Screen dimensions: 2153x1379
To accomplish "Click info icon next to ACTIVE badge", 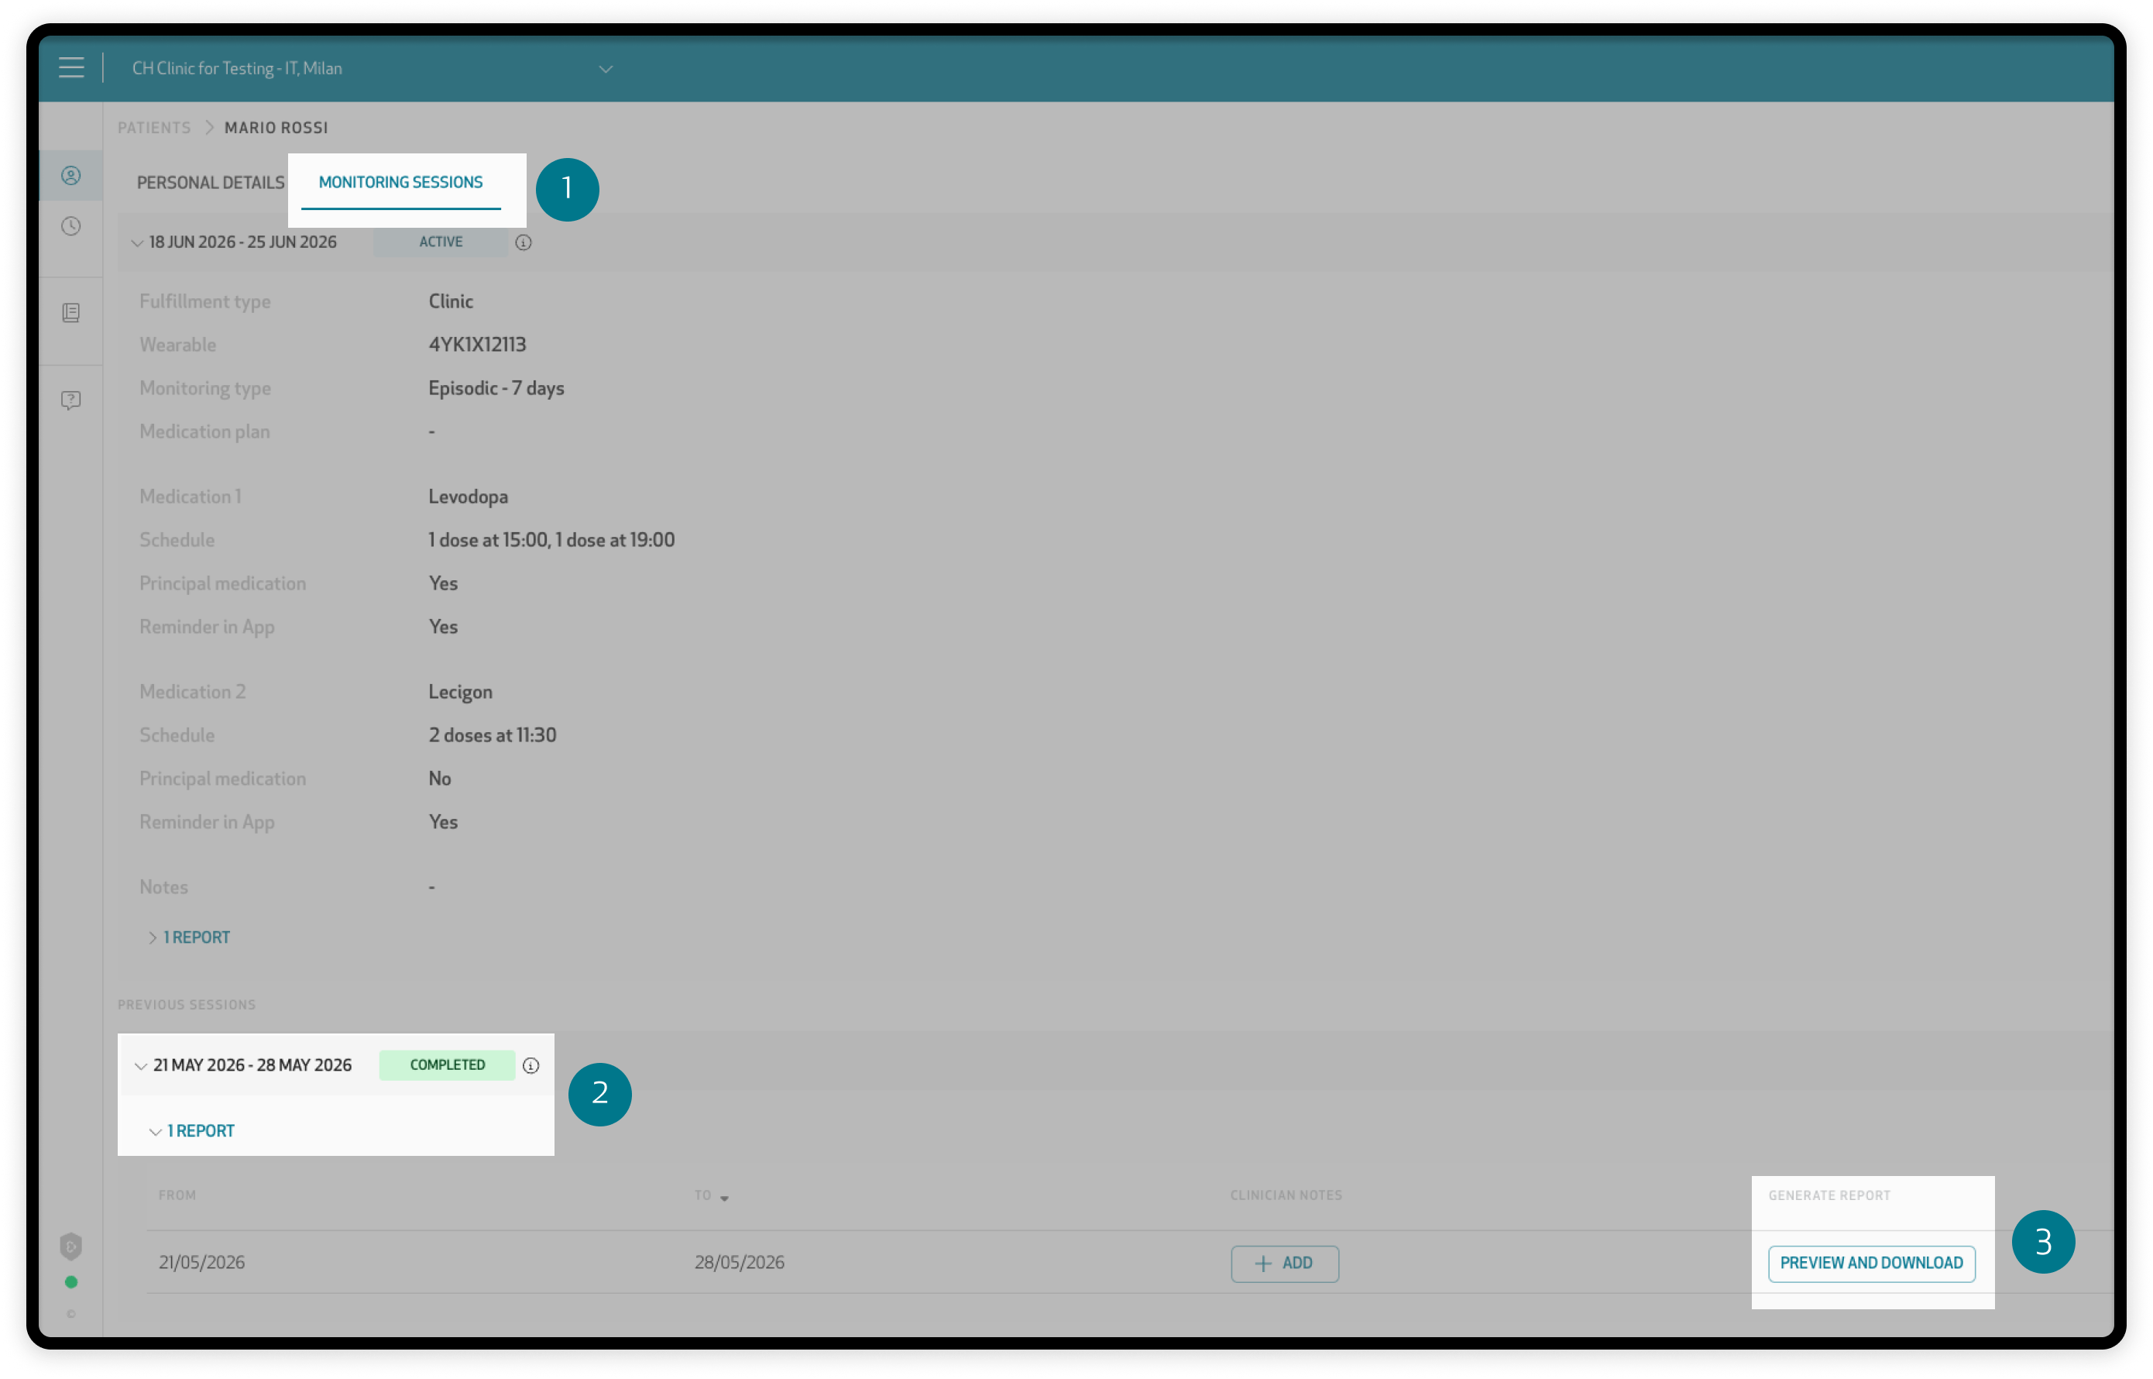I will tap(524, 242).
